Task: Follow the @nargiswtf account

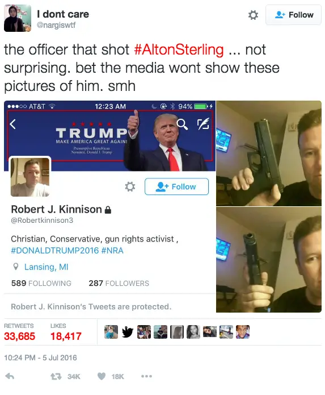Action: pos(293,15)
